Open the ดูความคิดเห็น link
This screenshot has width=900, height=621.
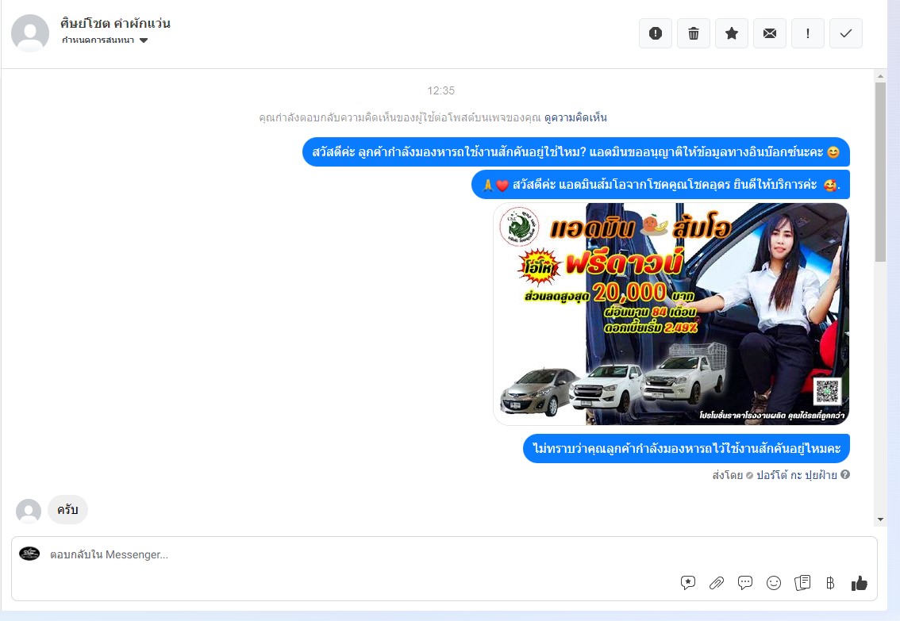pyautogui.click(x=575, y=117)
